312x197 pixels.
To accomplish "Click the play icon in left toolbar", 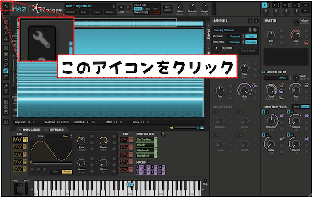I will [6, 122].
